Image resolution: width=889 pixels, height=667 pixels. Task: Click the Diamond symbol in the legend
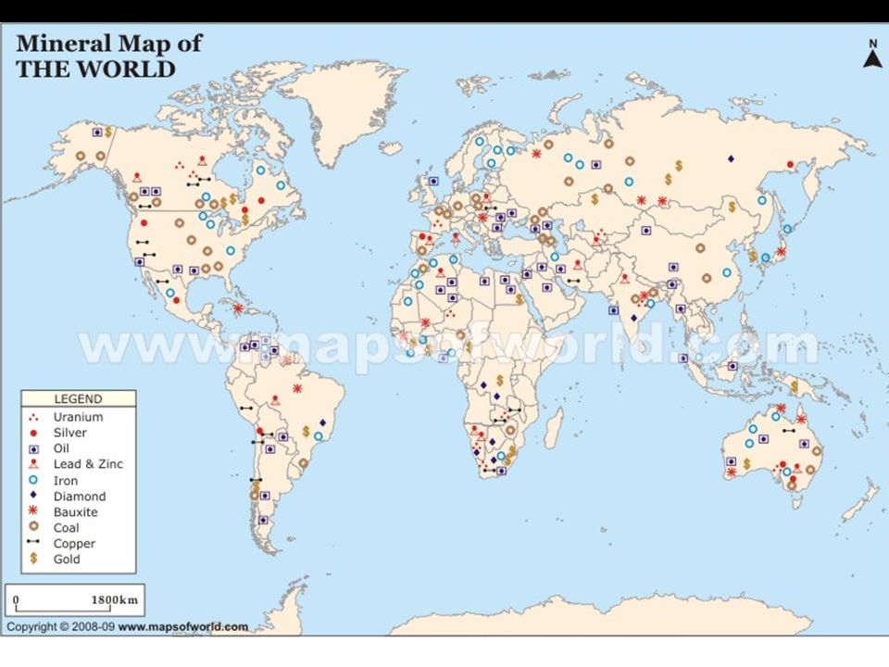tap(33, 495)
